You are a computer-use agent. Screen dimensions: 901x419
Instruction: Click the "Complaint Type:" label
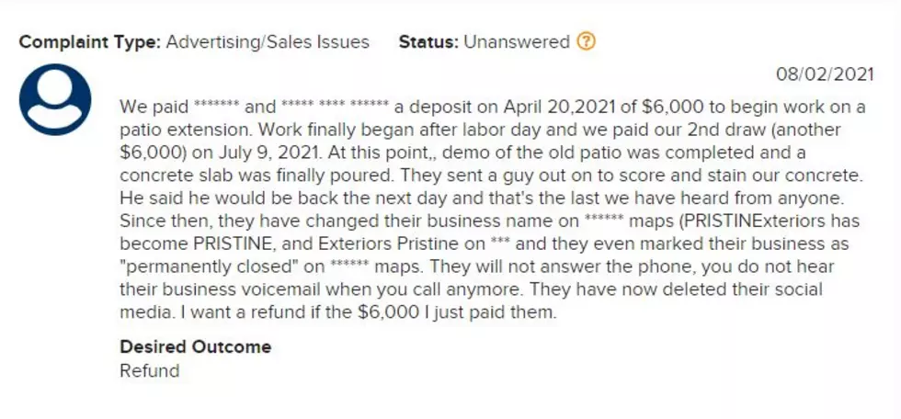coord(90,42)
